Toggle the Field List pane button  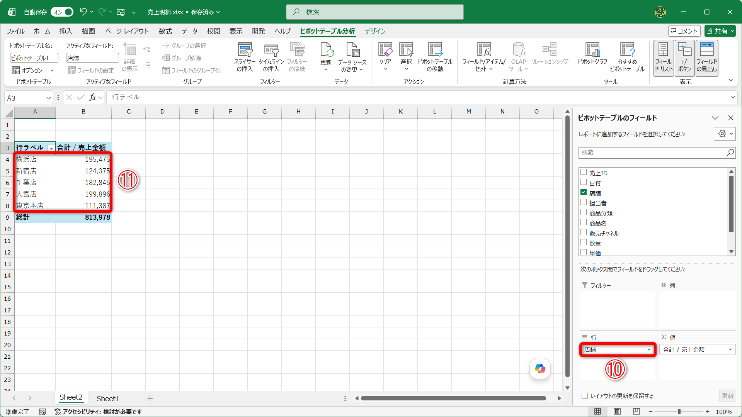click(x=664, y=58)
